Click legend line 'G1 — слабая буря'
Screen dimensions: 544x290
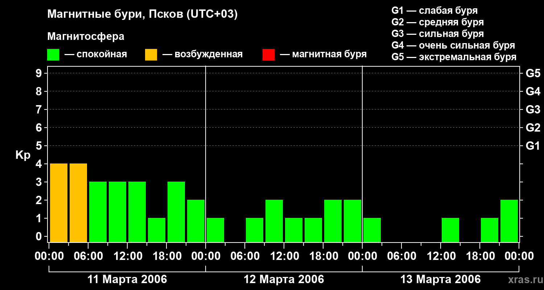[434, 10]
